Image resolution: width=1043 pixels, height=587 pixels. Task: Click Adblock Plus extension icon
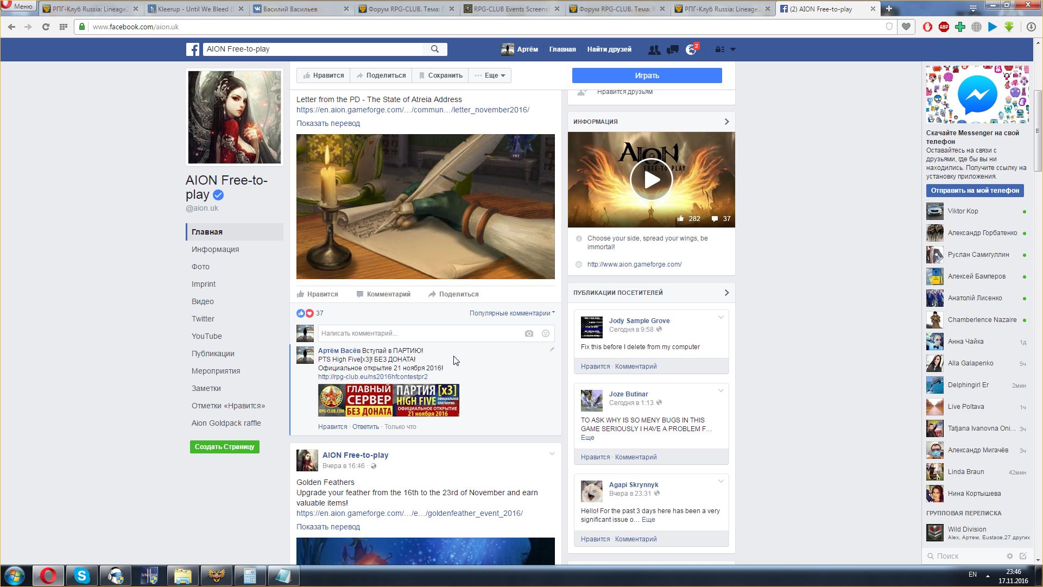pos(944,27)
